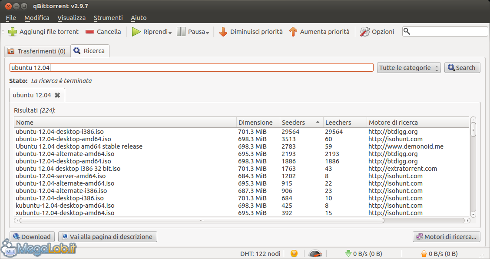This screenshot has width=490, height=259.
Task: Close the ubuntu 12.04 search tab
Action: coord(57,95)
